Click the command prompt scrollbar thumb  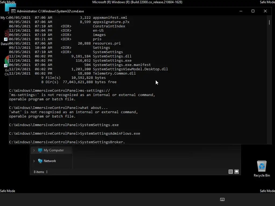point(269,23)
